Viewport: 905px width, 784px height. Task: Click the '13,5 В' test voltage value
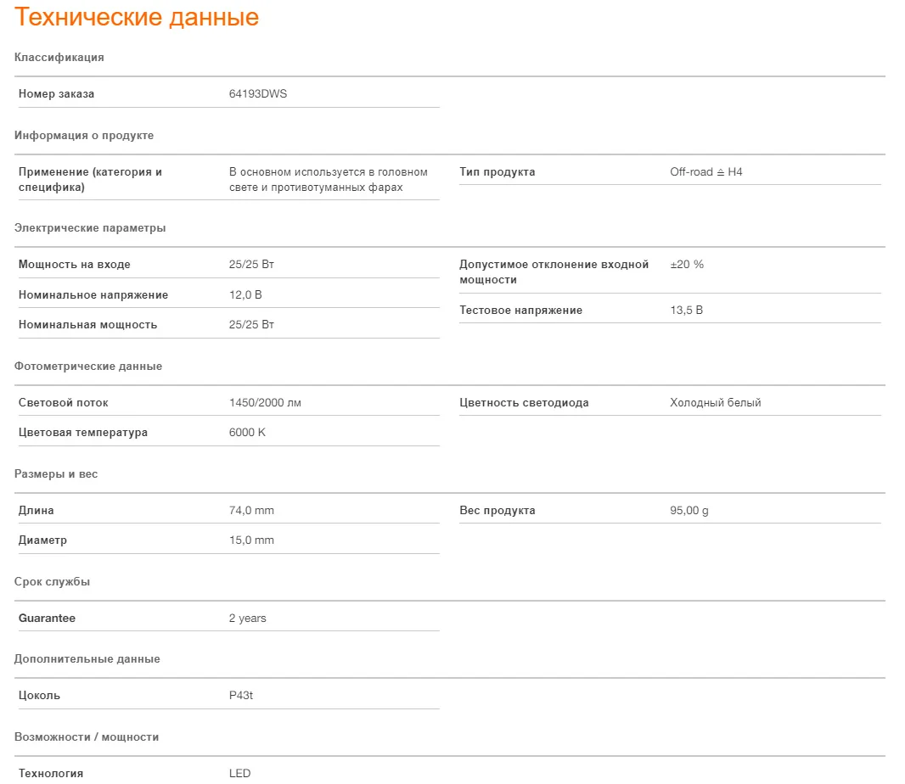[x=686, y=310]
